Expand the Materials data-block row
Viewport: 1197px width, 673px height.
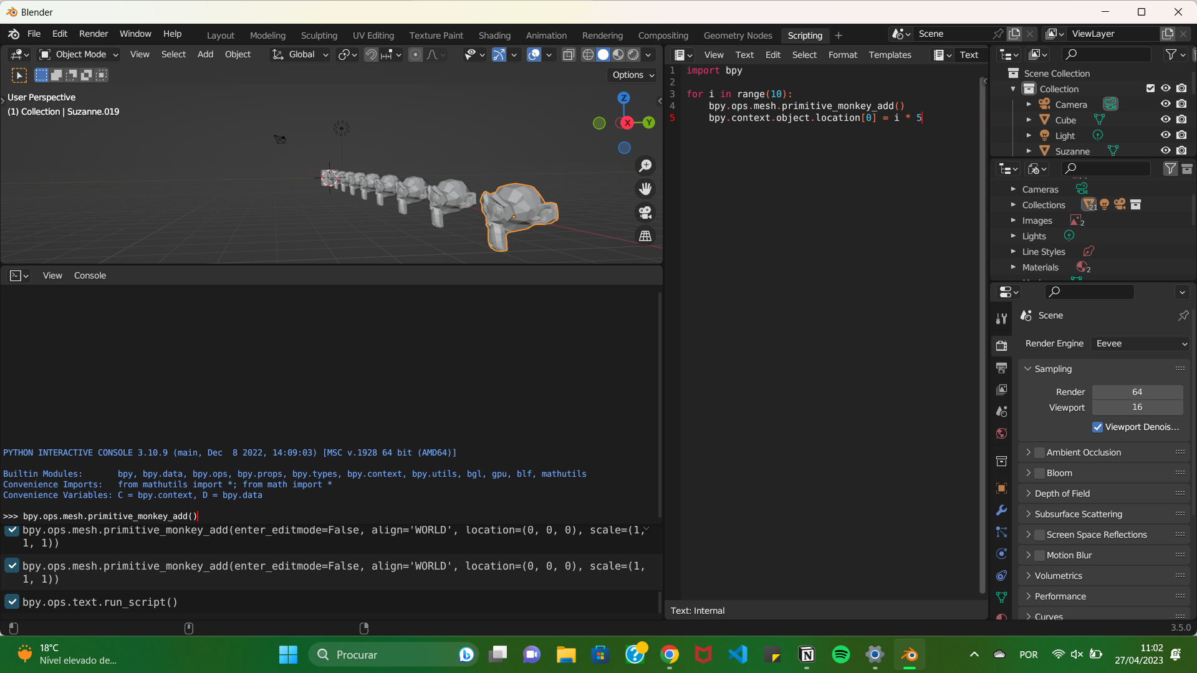tap(1013, 267)
